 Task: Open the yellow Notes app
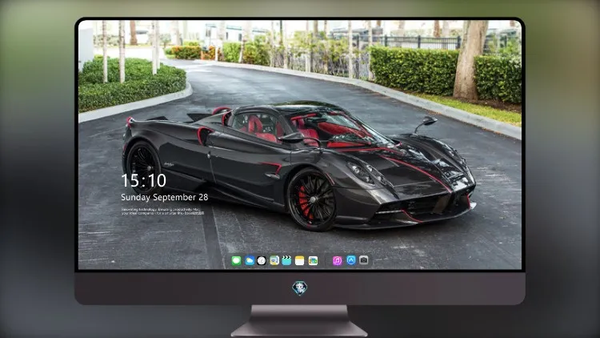click(300, 260)
